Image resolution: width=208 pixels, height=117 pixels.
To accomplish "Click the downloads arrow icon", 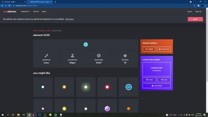I will [x=99, y=56].
